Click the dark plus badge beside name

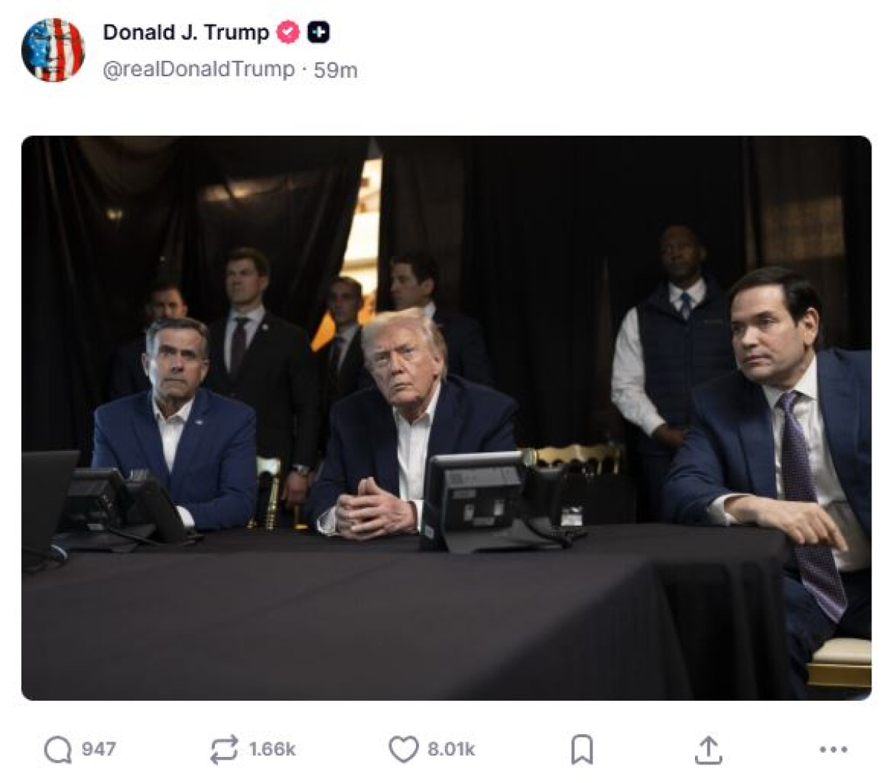tap(318, 33)
